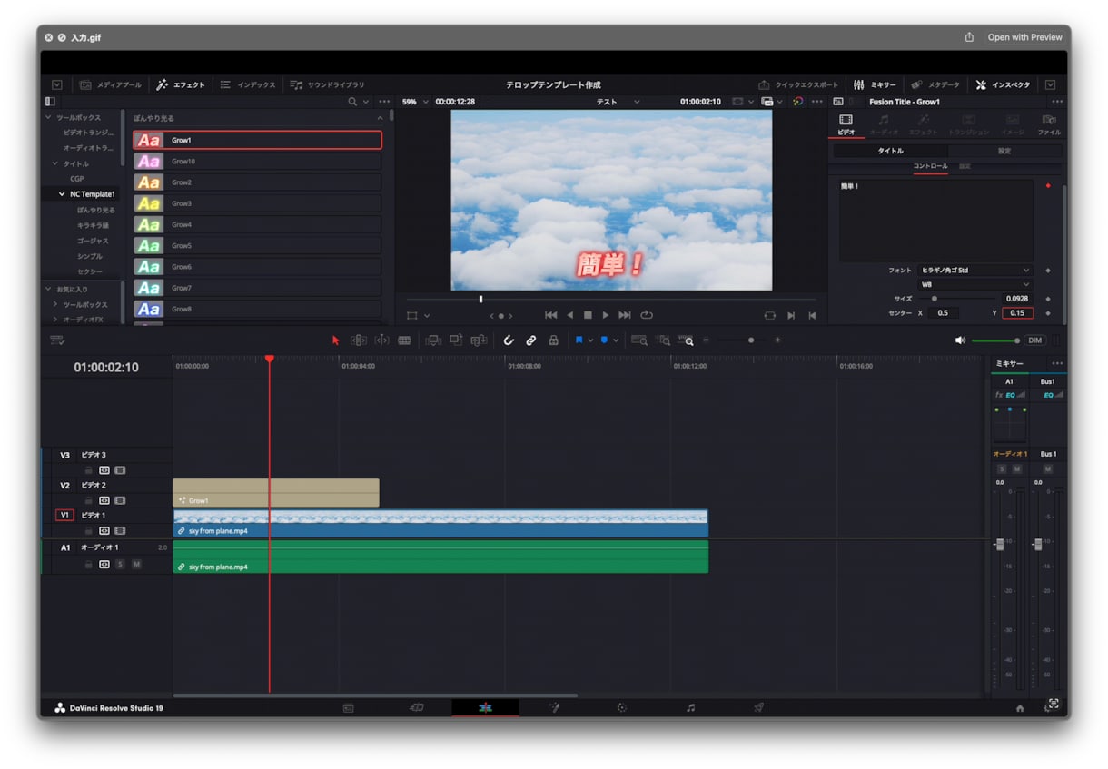Click the detail zoom icon

(x=663, y=340)
